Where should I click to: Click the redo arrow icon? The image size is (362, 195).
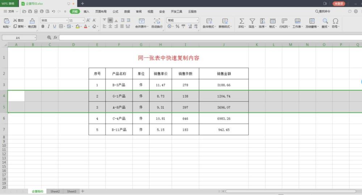coord(59,11)
